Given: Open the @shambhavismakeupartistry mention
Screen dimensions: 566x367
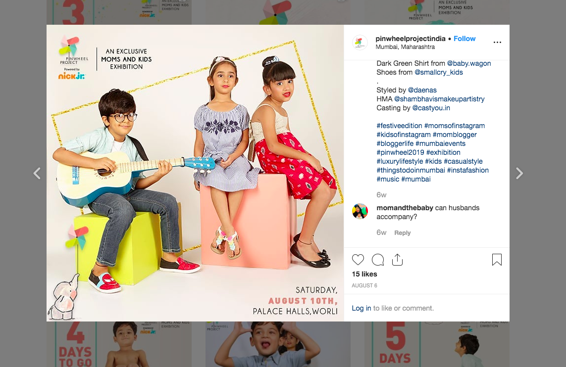Looking at the screenshot, I should pyautogui.click(x=439, y=99).
